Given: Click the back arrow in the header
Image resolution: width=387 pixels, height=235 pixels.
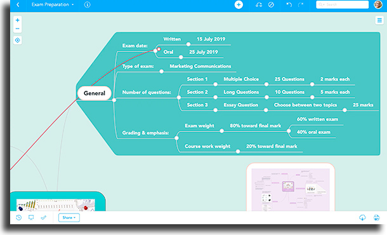Looking at the screenshot, I should tap(18, 4).
